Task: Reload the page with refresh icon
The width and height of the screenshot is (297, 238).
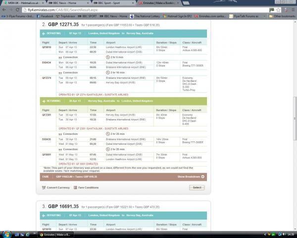Action: (17, 10)
